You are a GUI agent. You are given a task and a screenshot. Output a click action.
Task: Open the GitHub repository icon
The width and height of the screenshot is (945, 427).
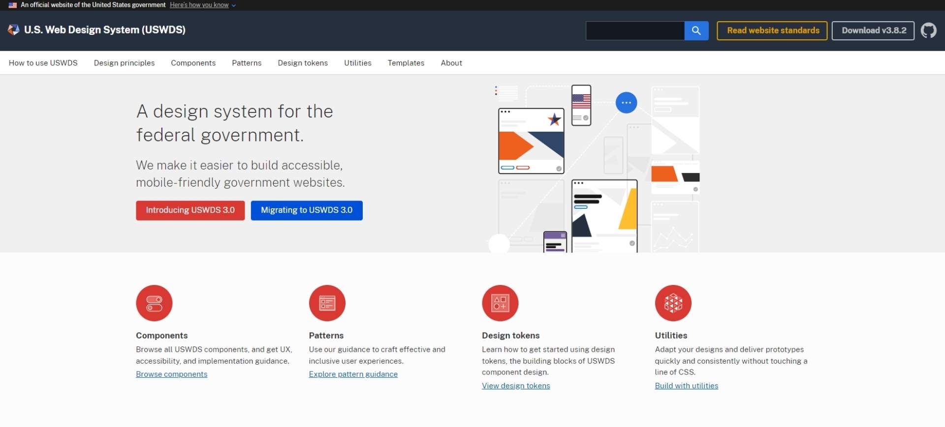(928, 30)
